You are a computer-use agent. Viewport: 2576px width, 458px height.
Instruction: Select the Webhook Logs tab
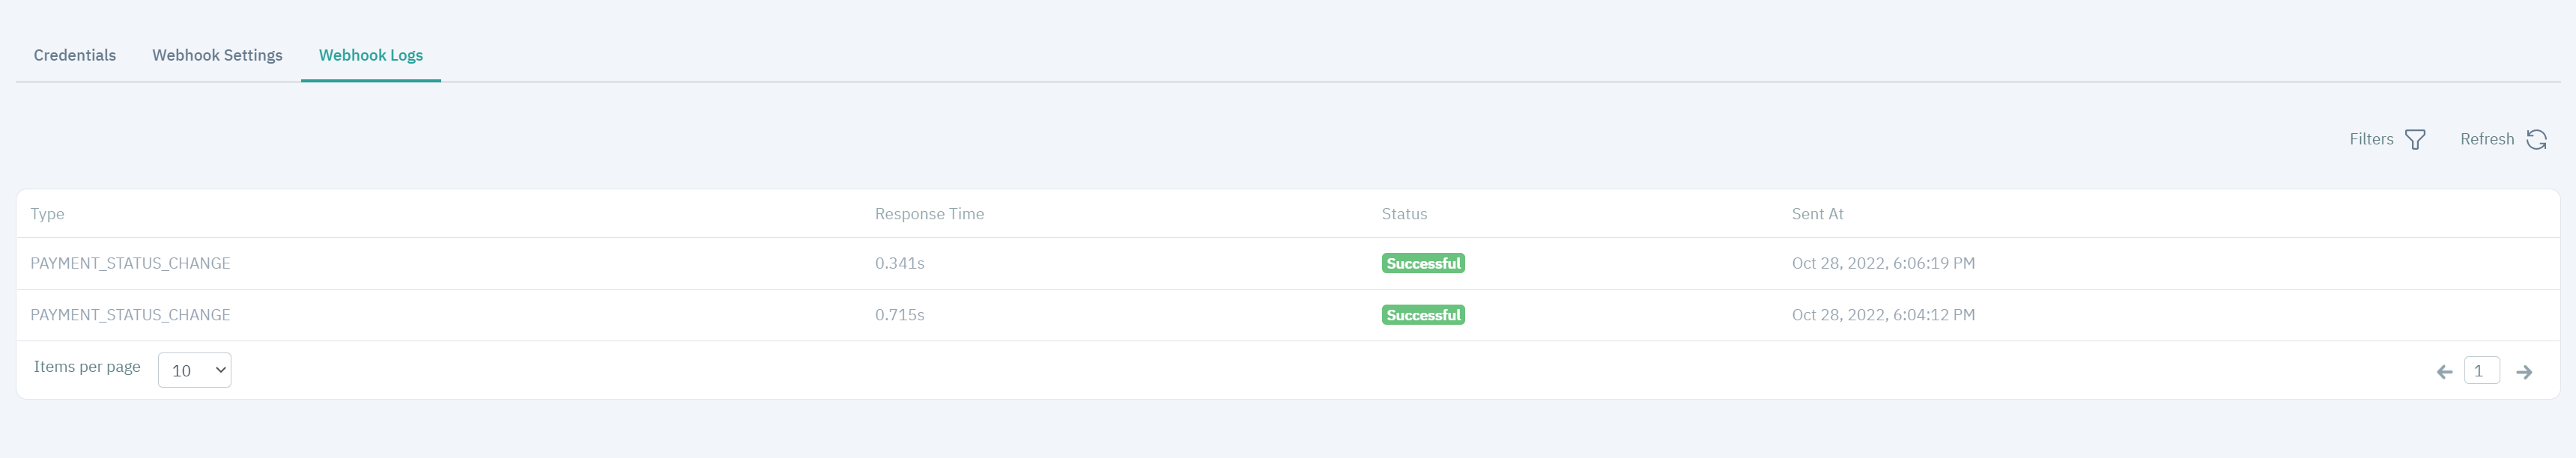click(x=370, y=55)
